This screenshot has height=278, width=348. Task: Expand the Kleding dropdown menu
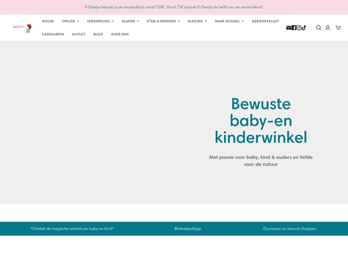click(197, 21)
